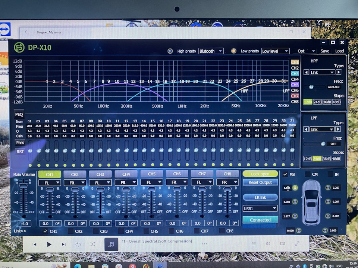This screenshot has width=358, height=268.
Task: Select the Low priority radio button
Action: pyautogui.click(x=233, y=51)
